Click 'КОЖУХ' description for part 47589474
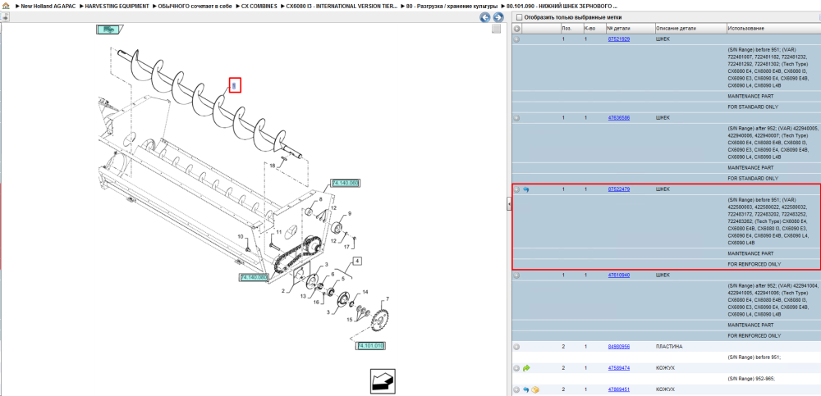Image resolution: width=821 pixels, height=396 pixels. (x=665, y=368)
